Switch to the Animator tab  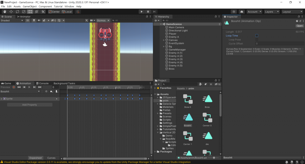coord(24,16)
